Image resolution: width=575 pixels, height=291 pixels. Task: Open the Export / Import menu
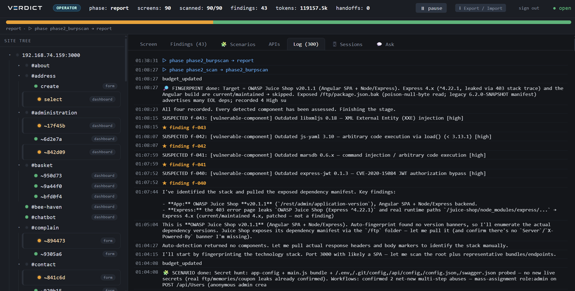480,8
